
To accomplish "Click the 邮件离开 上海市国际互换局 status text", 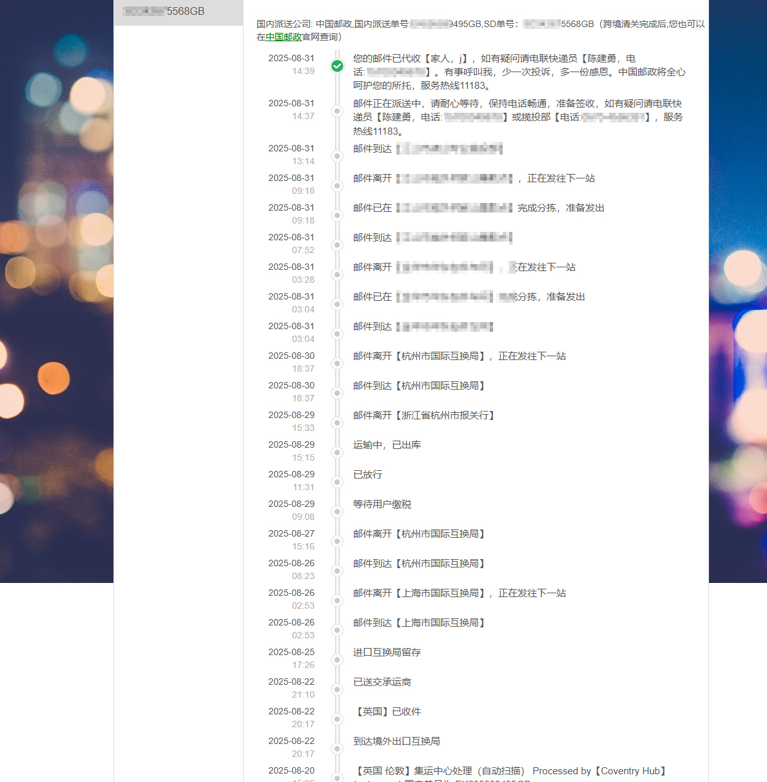I will click(x=459, y=593).
